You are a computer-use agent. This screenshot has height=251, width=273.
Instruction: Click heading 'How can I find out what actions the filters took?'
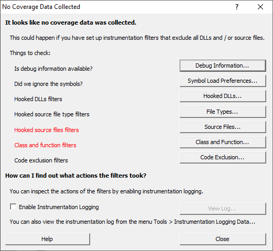pos(76,176)
